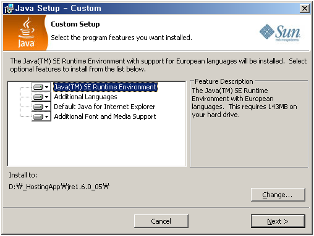
Task: Click the Java coffee cup logo
Action: pos(26,33)
